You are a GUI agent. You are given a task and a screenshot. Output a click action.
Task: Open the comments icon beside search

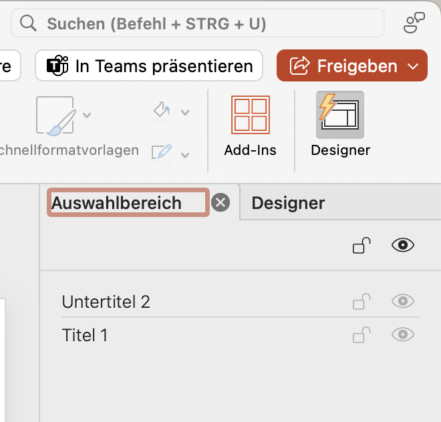pyautogui.click(x=414, y=23)
